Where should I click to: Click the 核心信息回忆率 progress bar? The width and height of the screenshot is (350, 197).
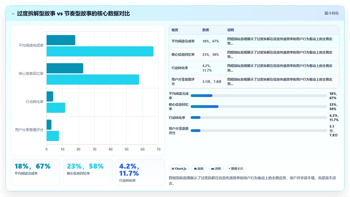[259, 107]
